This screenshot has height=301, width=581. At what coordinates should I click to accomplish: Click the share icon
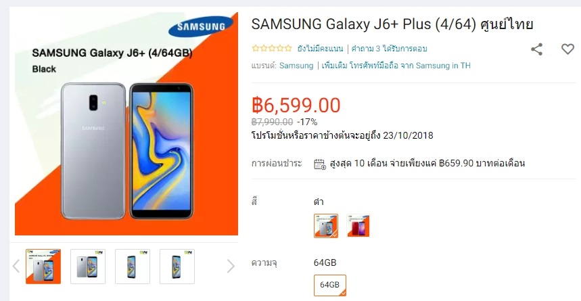[536, 49]
